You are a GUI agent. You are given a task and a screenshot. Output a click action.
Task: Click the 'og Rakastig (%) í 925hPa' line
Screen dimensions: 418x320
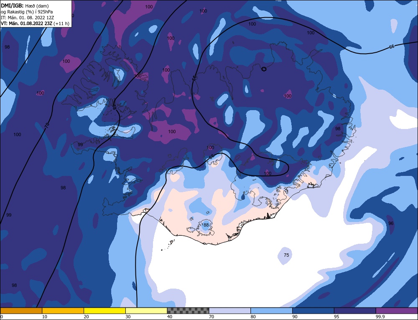click(27, 12)
